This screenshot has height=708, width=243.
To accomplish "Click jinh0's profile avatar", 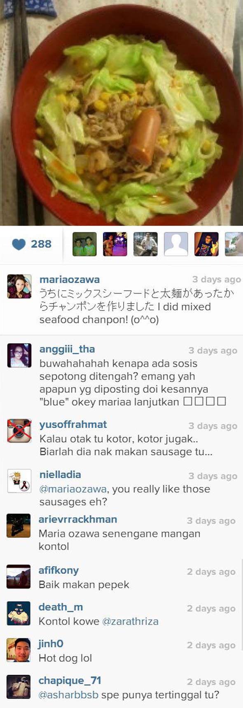I will click(x=19, y=650).
